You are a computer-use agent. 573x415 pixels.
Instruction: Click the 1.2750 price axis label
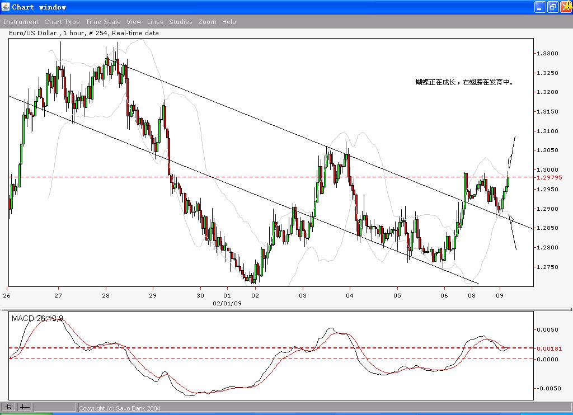(x=547, y=267)
